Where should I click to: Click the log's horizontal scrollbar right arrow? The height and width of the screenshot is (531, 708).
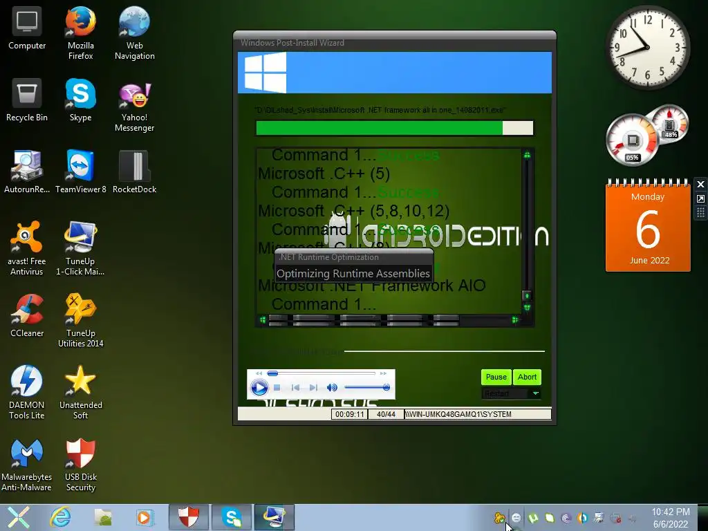pos(514,319)
